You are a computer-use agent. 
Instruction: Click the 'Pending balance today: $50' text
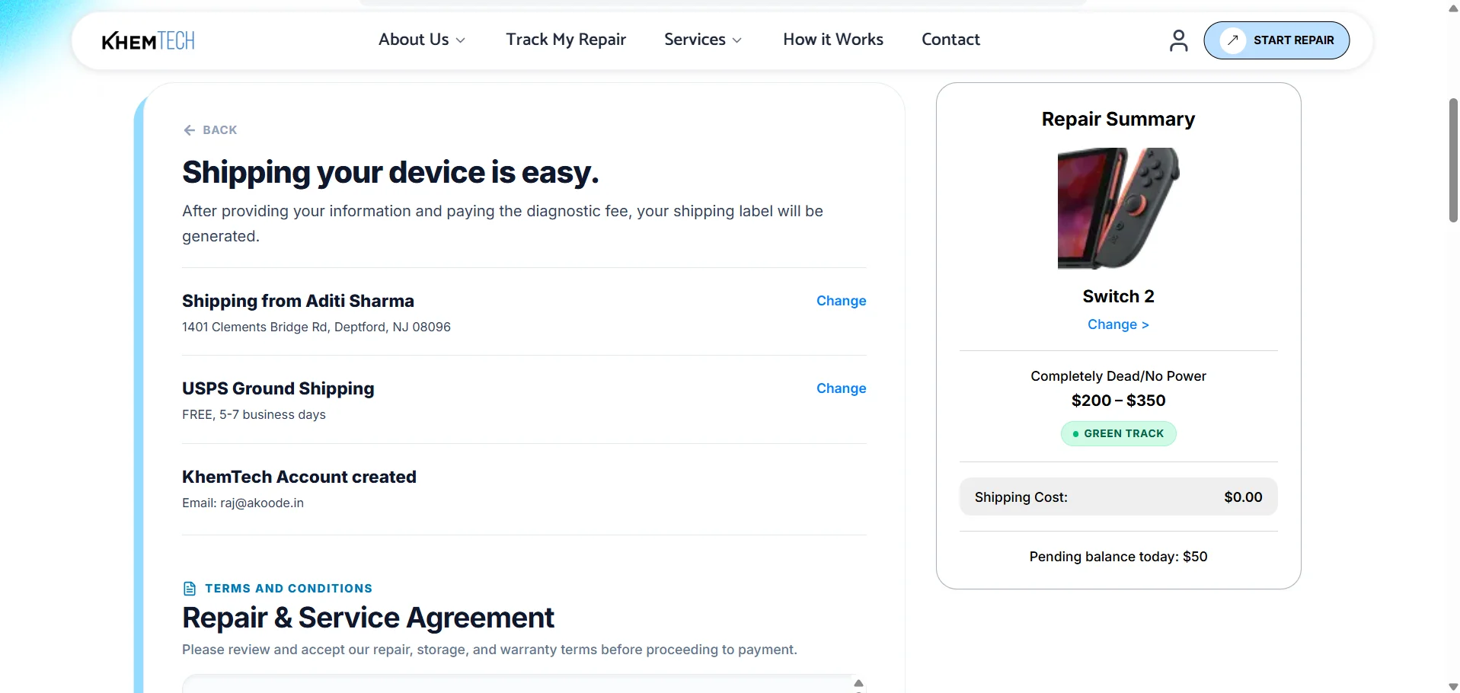[x=1118, y=557]
